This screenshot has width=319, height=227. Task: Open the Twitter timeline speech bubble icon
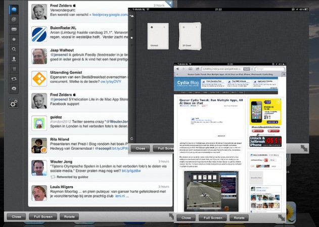point(14,10)
